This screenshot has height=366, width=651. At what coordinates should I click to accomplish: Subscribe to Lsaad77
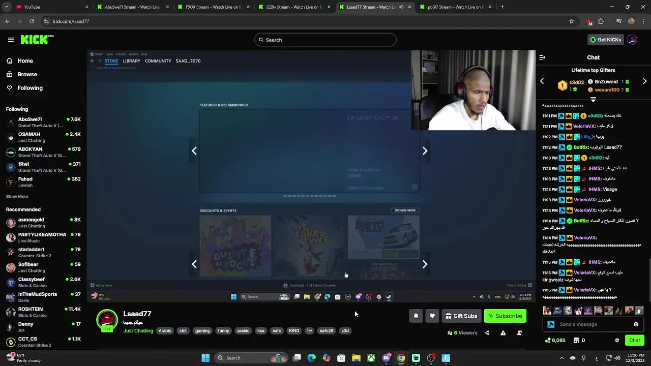(505, 316)
